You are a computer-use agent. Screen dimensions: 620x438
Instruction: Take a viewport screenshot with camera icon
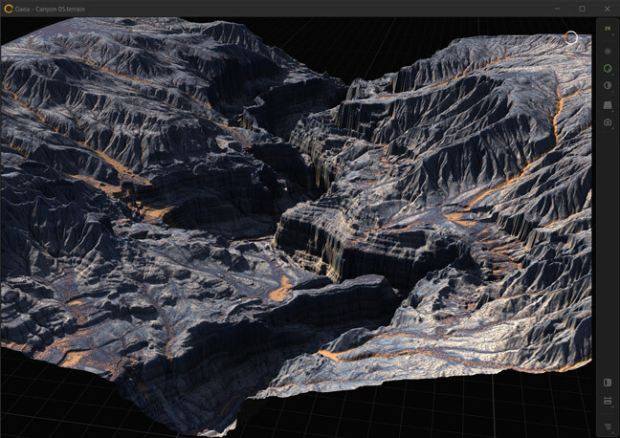click(x=607, y=122)
